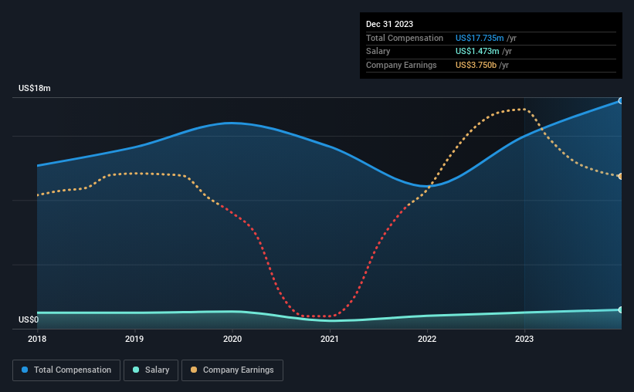Toggle the Salary legend button
Image resolution: width=634 pixels, height=392 pixels.
(x=151, y=370)
